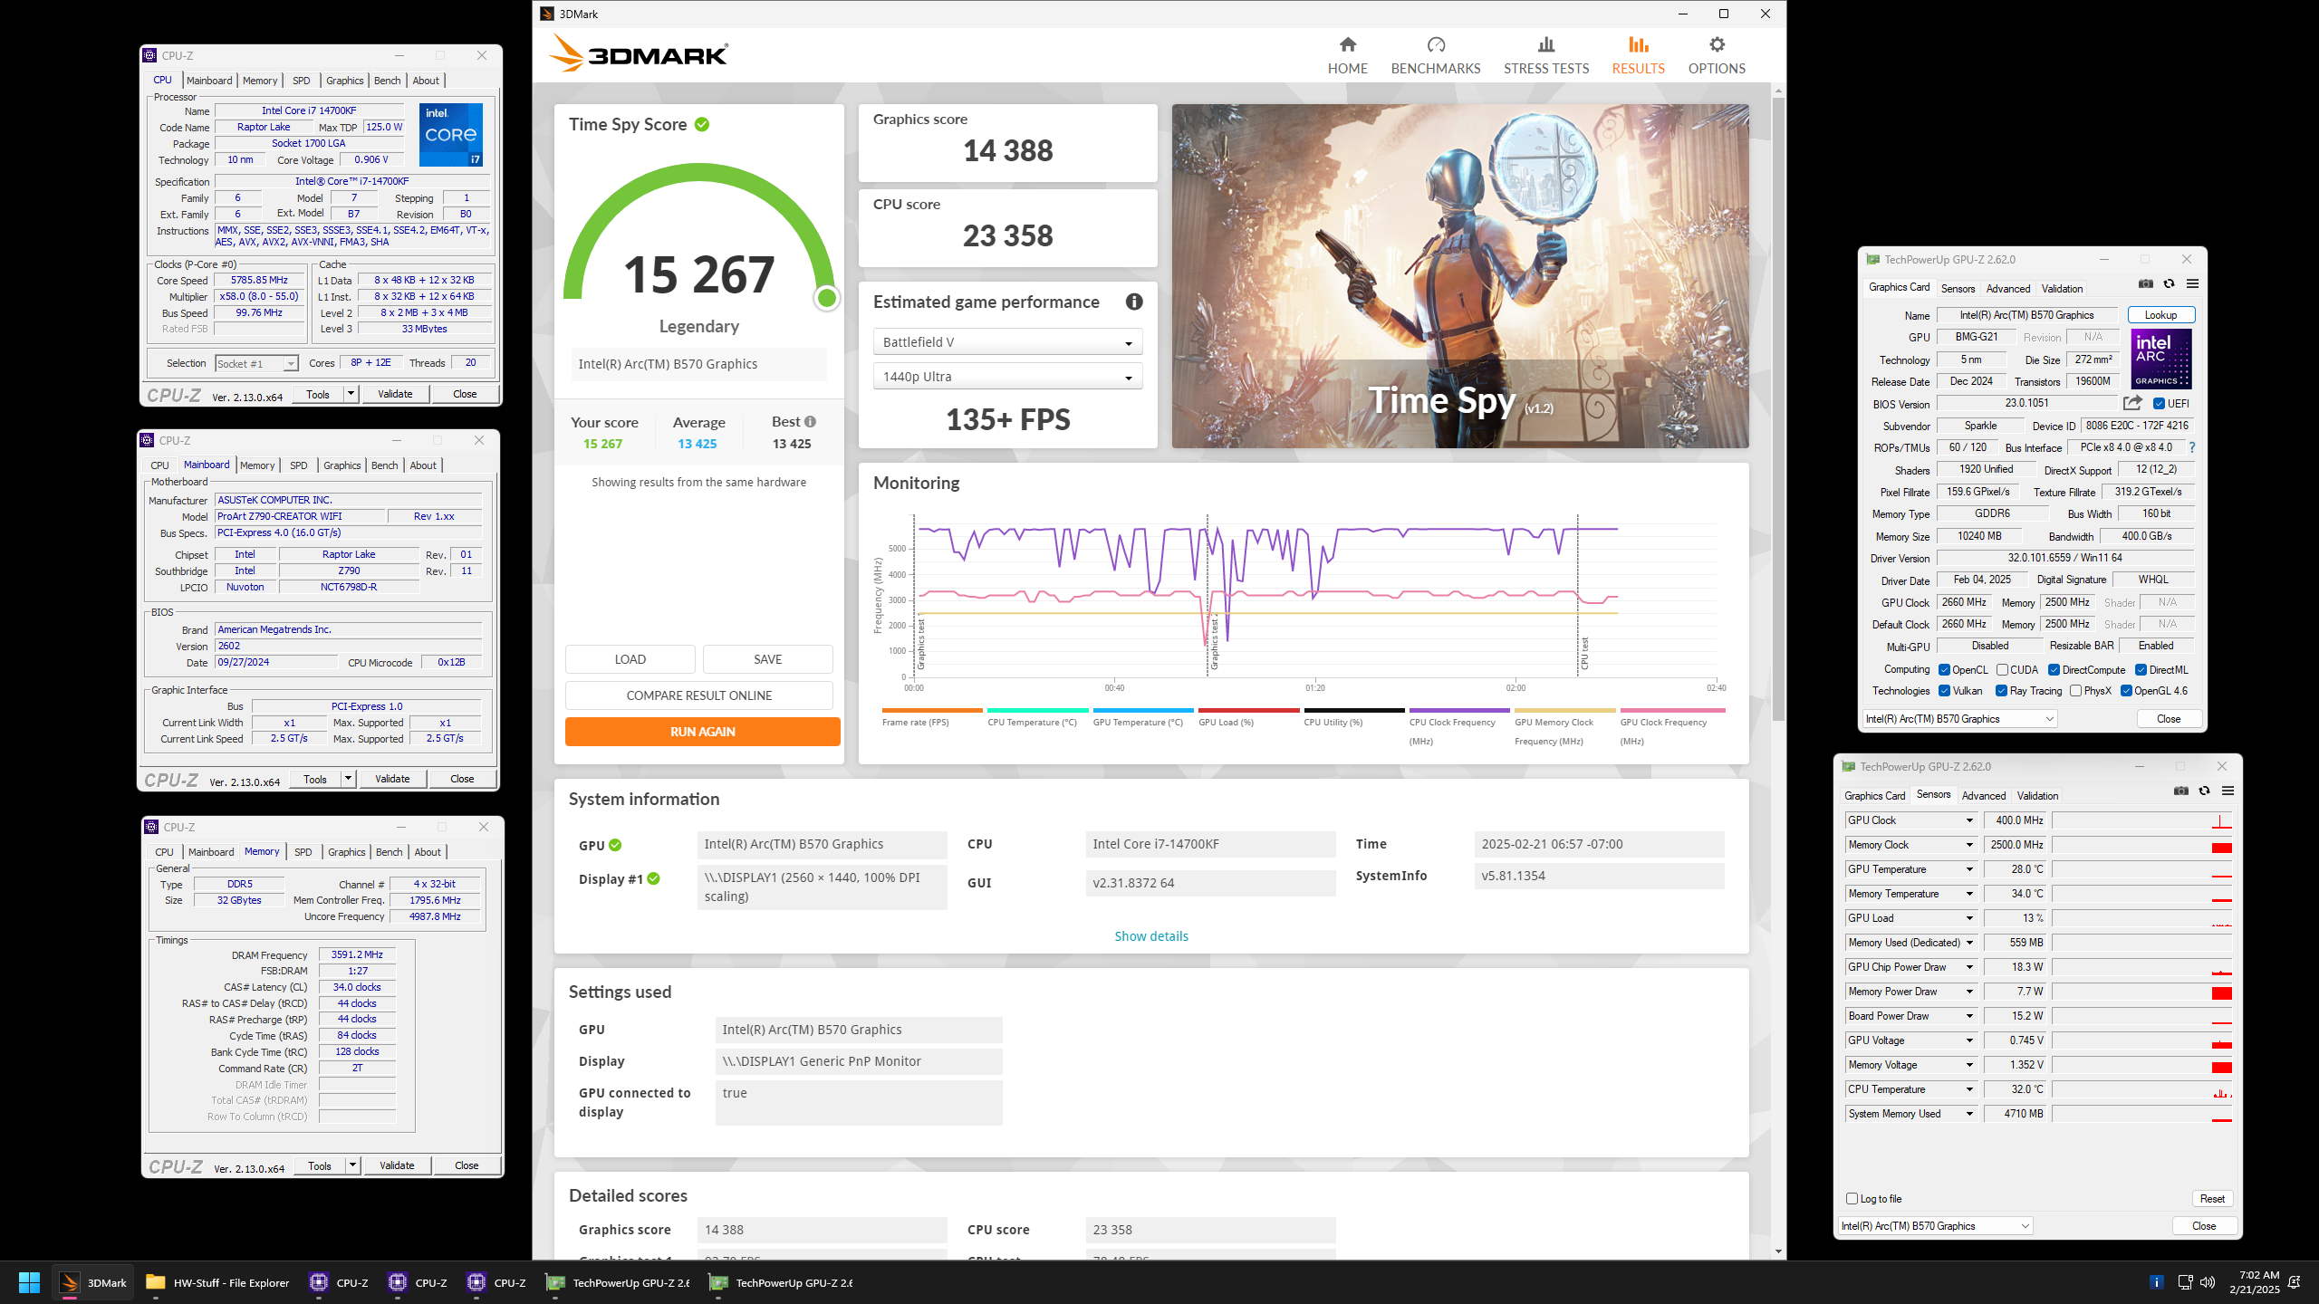Click the Intel ARC logo in GPU-Z
This screenshot has height=1304, width=2319.
click(2161, 360)
